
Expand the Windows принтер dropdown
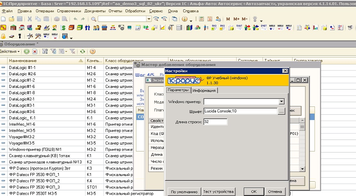(x=282, y=102)
